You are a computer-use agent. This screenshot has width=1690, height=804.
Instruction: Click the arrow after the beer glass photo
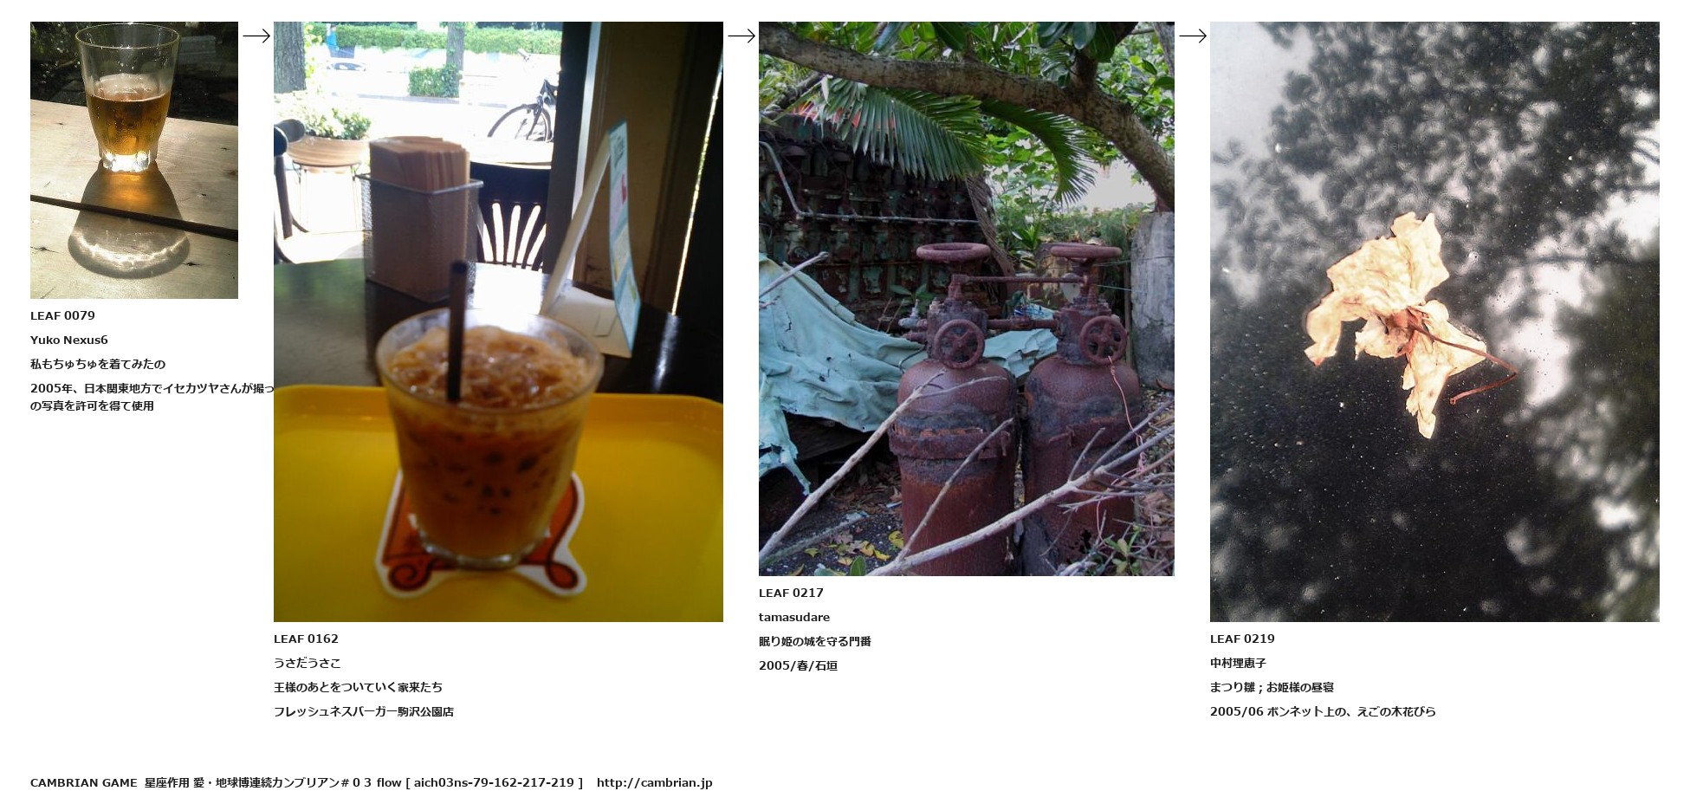coord(256,36)
